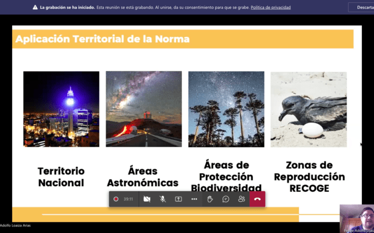374x233 pixels.
Task: Click the red recording indicator
Action: pos(116,199)
